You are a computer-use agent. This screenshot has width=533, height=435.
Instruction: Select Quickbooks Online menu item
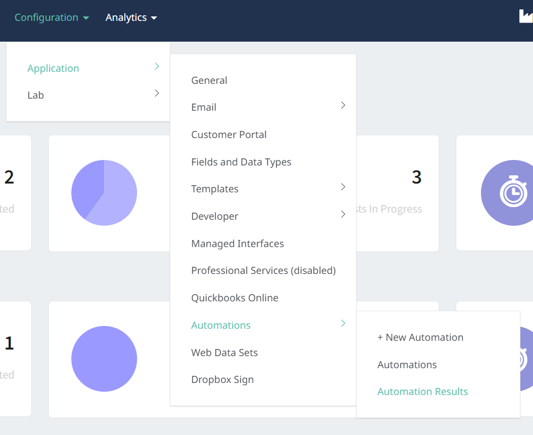pos(234,298)
